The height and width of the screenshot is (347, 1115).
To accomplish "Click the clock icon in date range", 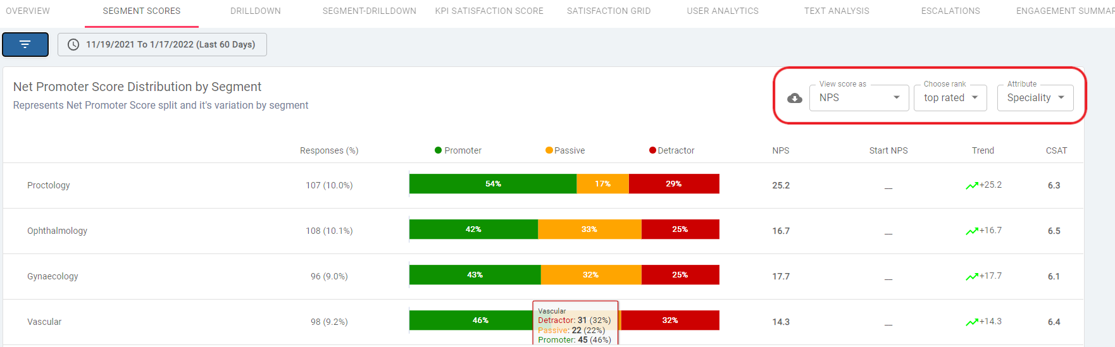I will pos(73,44).
